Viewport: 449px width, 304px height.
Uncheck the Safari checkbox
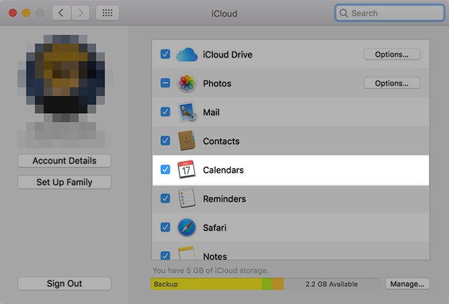(166, 227)
